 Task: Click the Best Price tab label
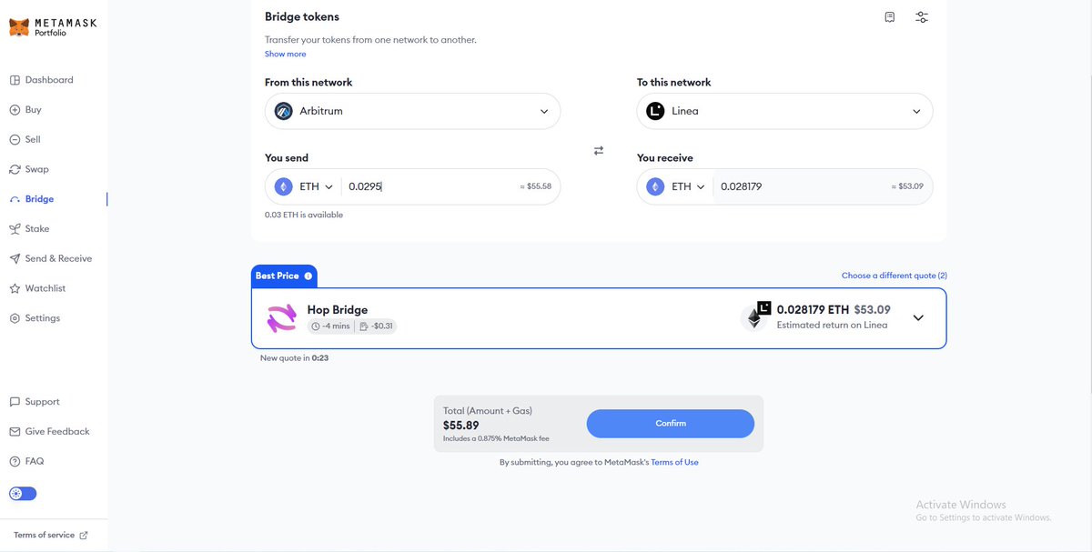pos(277,276)
